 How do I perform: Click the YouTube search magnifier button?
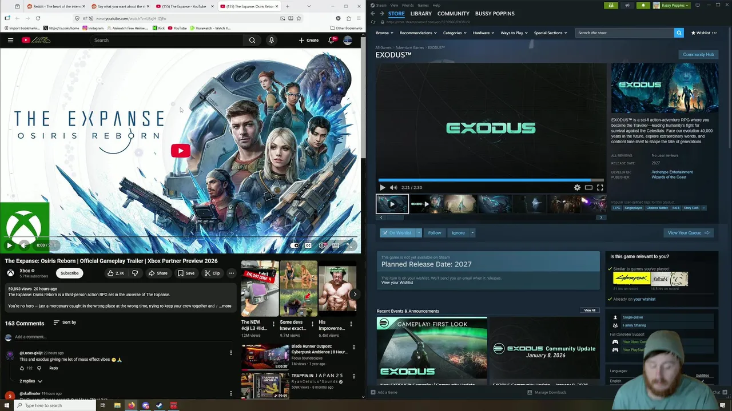click(252, 40)
